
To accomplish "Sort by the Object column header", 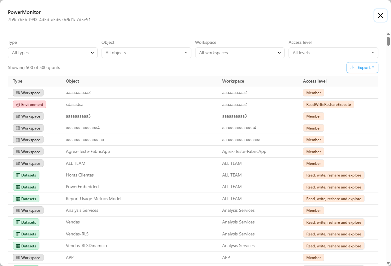I will 73,81.
